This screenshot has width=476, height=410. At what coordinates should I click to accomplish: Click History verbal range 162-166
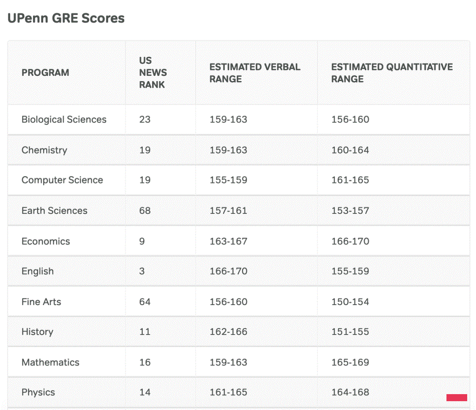228,332
